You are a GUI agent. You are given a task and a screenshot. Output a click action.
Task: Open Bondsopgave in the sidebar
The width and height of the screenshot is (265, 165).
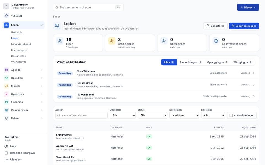coord(19,50)
